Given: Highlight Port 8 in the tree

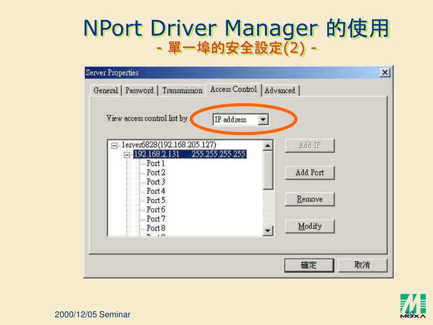Looking at the screenshot, I should point(156,228).
